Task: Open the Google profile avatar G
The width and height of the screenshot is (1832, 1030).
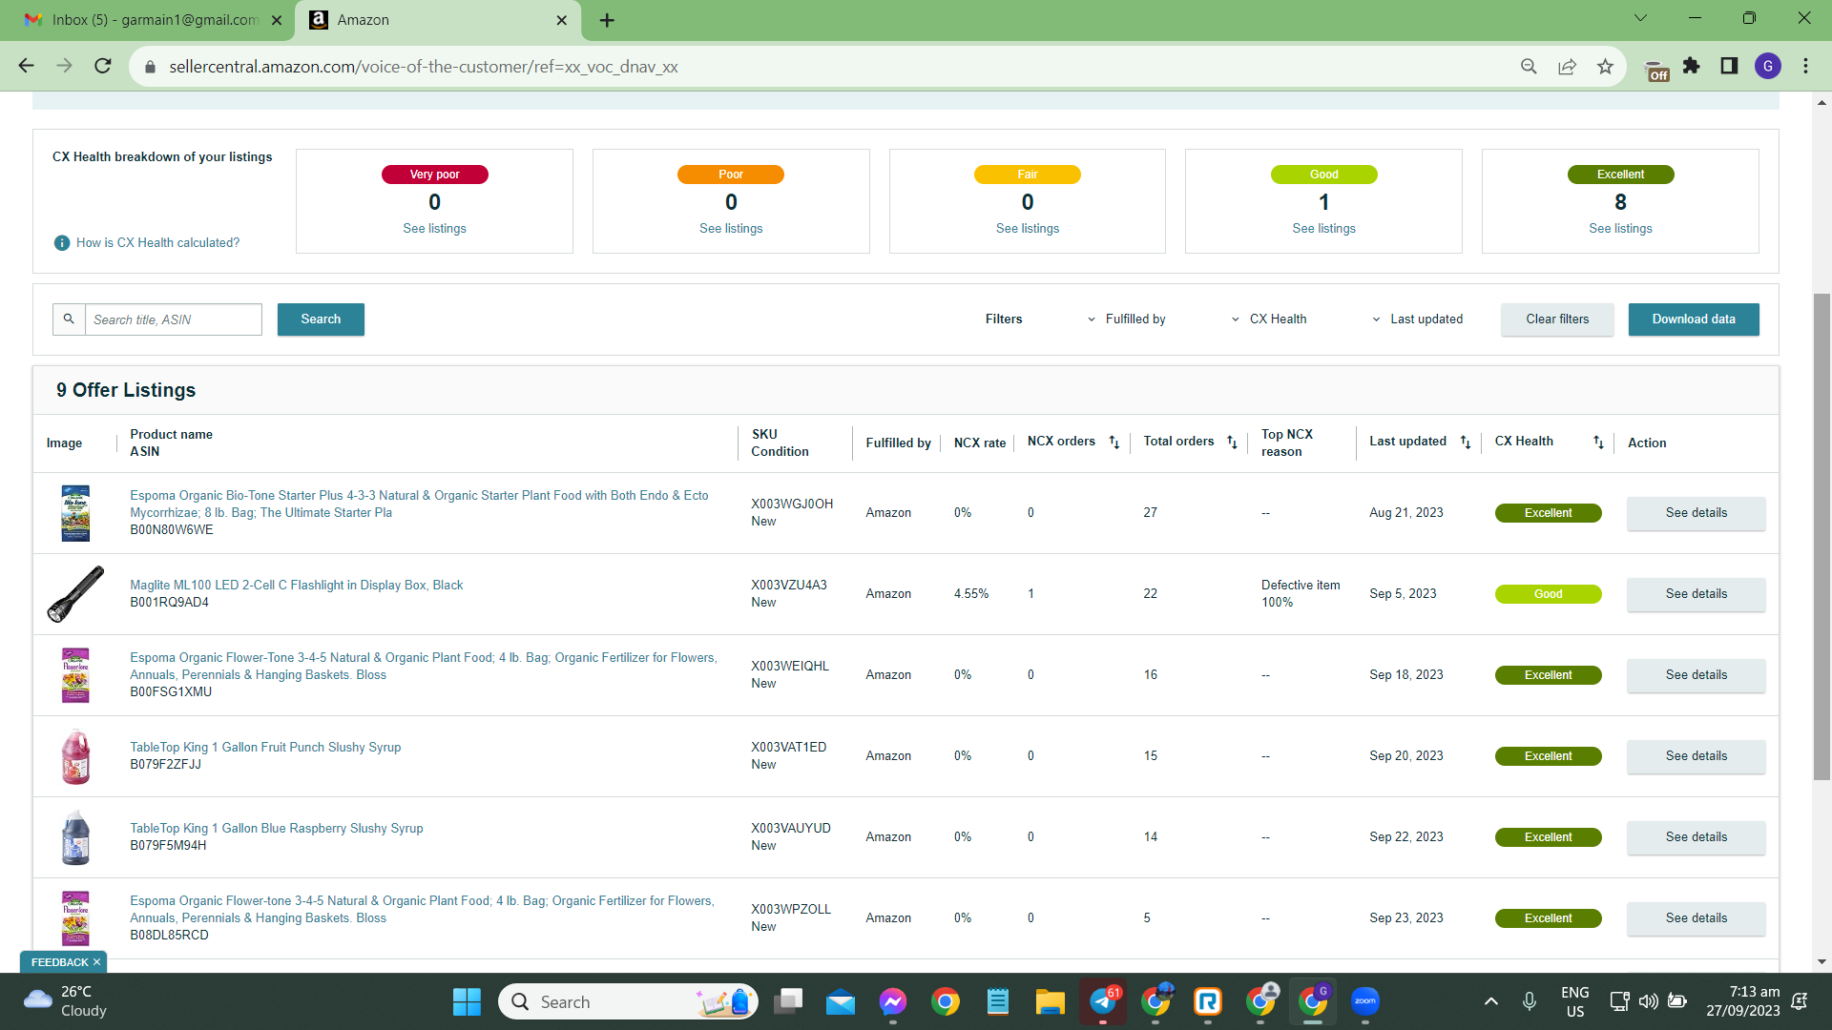Action: [x=1768, y=66]
